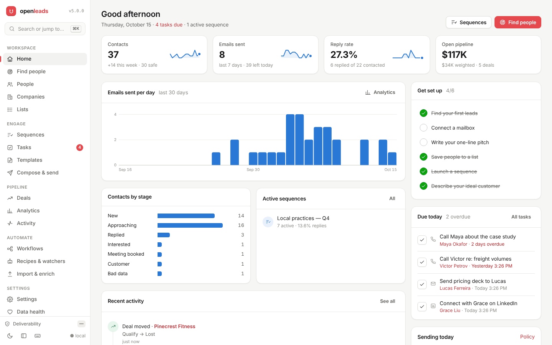
Task: Click Data health heart icon
Action: 10,312
